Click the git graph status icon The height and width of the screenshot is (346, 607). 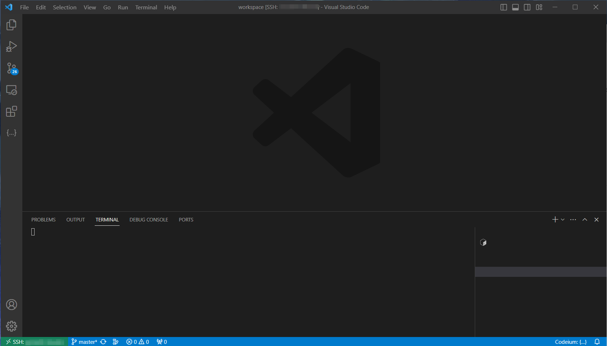click(116, 342)
